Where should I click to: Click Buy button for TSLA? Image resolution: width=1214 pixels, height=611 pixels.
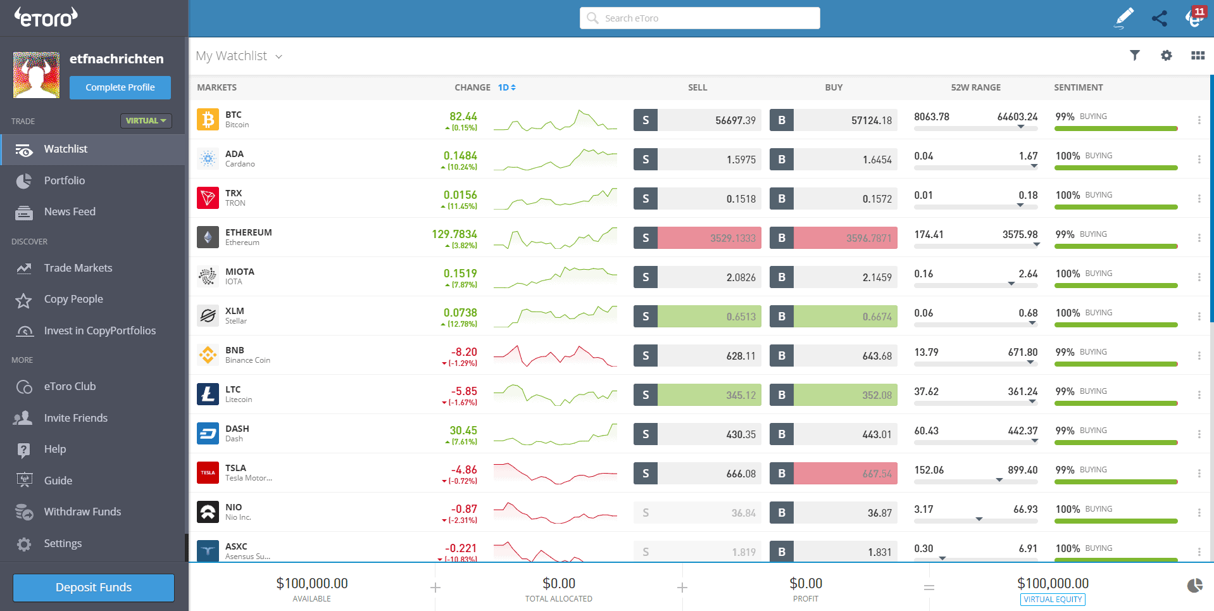click(834, 474)
